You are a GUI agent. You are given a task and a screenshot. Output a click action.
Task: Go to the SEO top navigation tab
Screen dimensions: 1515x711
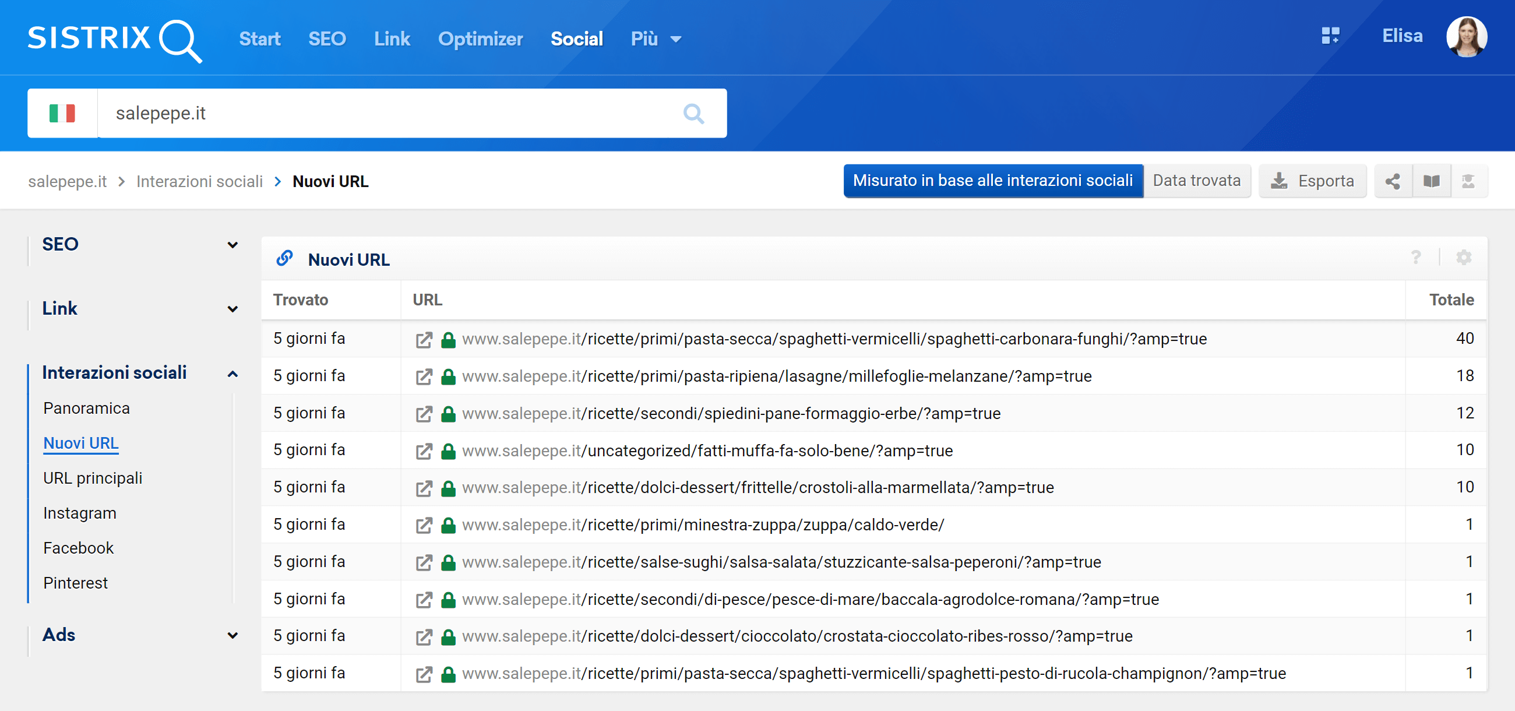pos(327,39)
